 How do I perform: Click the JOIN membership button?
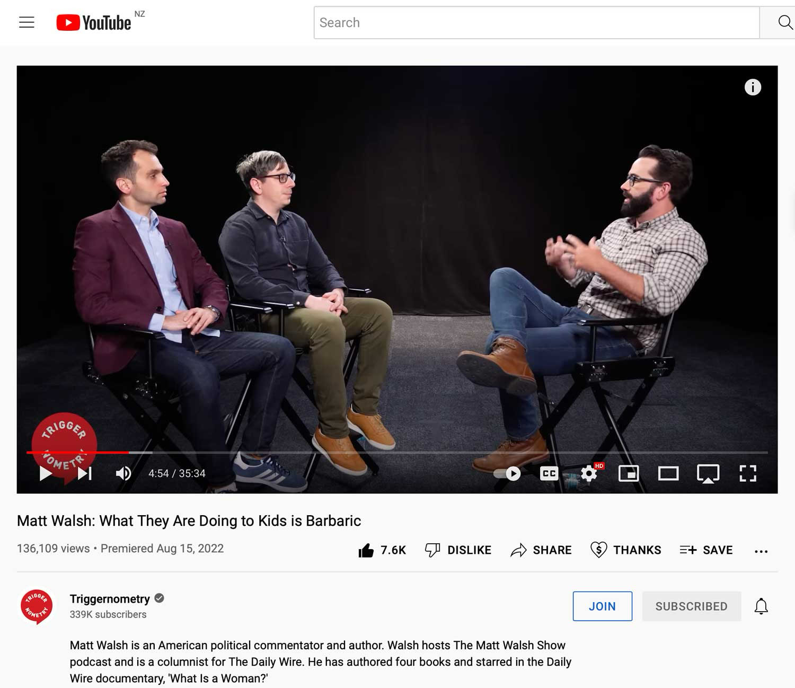602,606
